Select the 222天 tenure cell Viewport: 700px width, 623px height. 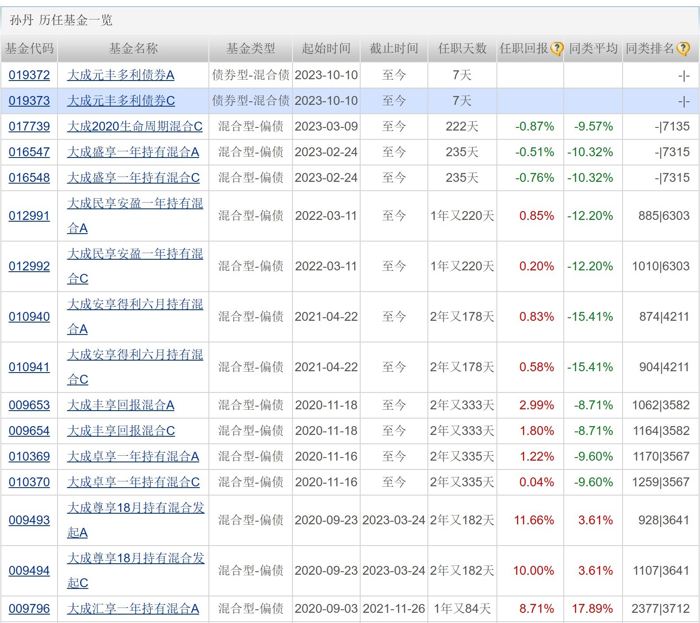click(x=462, y=127)
